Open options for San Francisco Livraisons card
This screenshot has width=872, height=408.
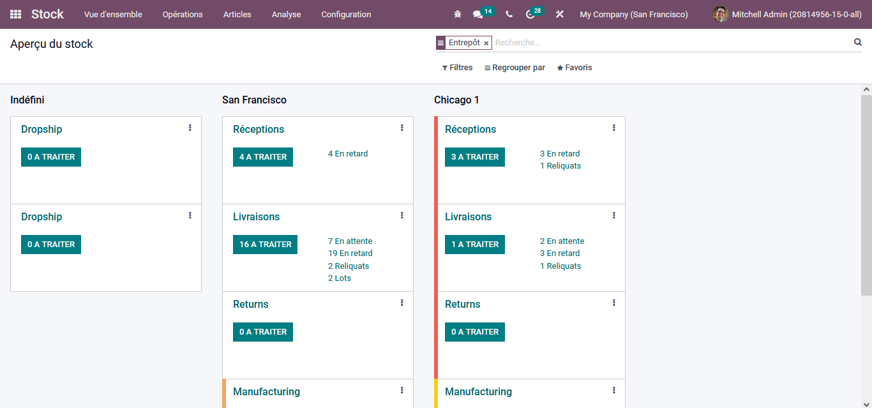pyautogui.click(x=402, y=215)
